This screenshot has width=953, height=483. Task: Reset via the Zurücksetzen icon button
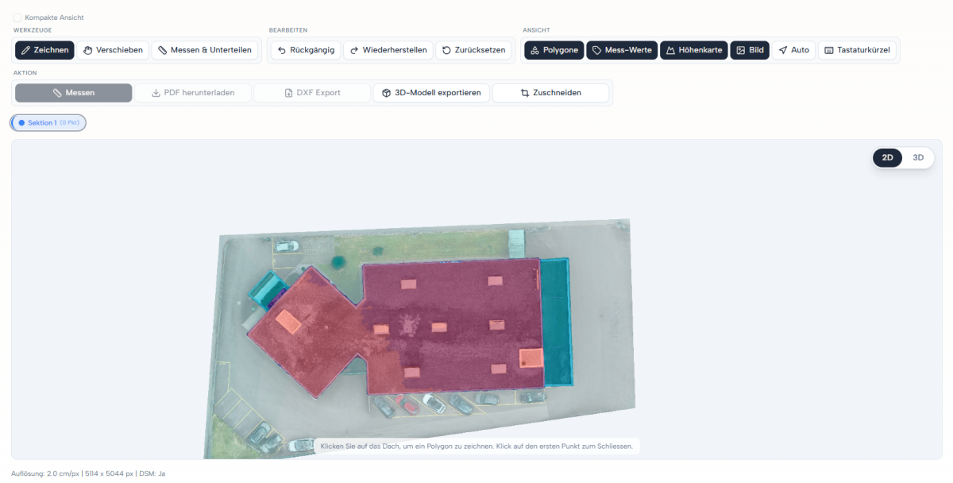(x=473, y=50)
